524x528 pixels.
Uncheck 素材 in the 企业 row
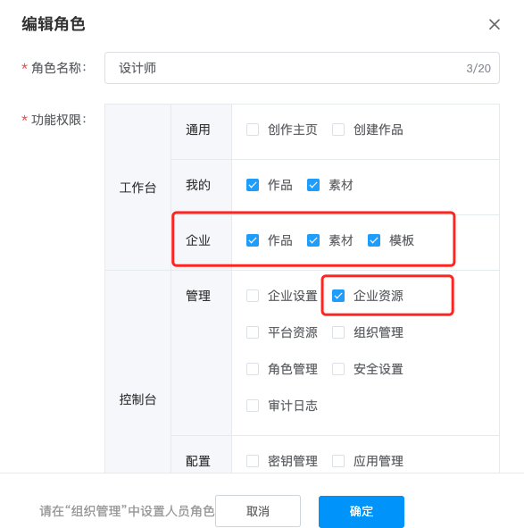click(x=313, y=240)
